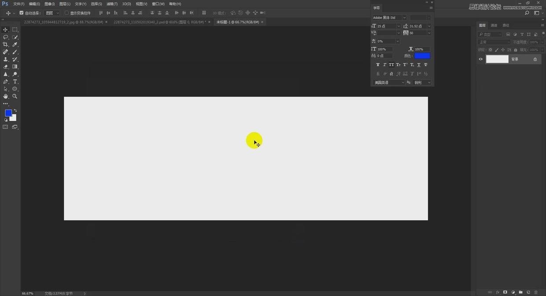Open Adobe 黑体 Std font family dropdown
The width and height of the screenshot is (546, 296).
[404, 18]
